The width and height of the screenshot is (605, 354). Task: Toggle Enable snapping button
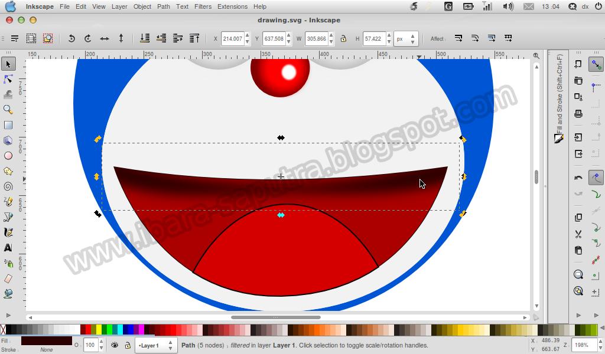tap(596, 64)
